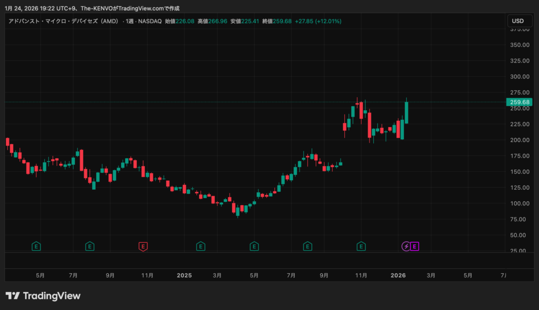Click the purple upcoming earnings E icon
The width and height of the screenshot is (539, 310).
pyautogui.click(x=414, y=246)
